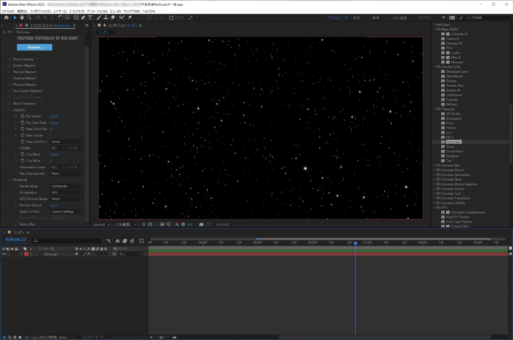Expand the RG Universe Blur folder

click(434, 165)
